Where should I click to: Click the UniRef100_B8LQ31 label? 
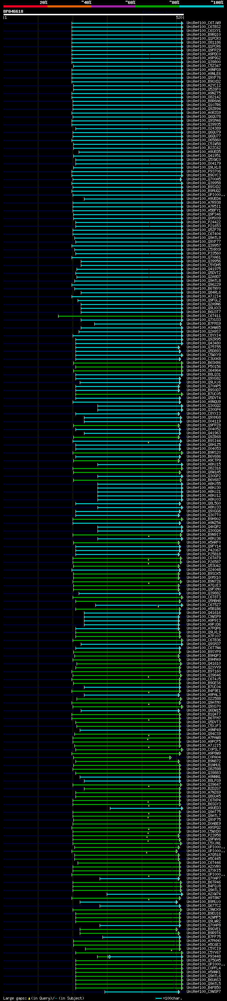[204, 375]
